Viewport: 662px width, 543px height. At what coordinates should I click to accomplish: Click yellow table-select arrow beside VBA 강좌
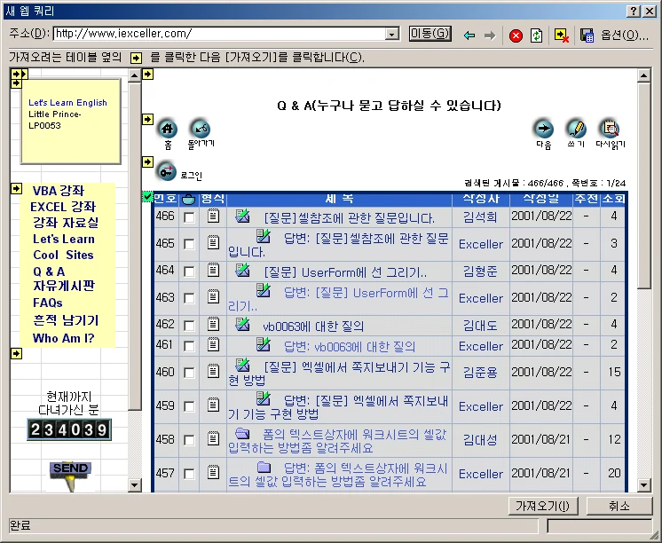(x=16, y=188)
